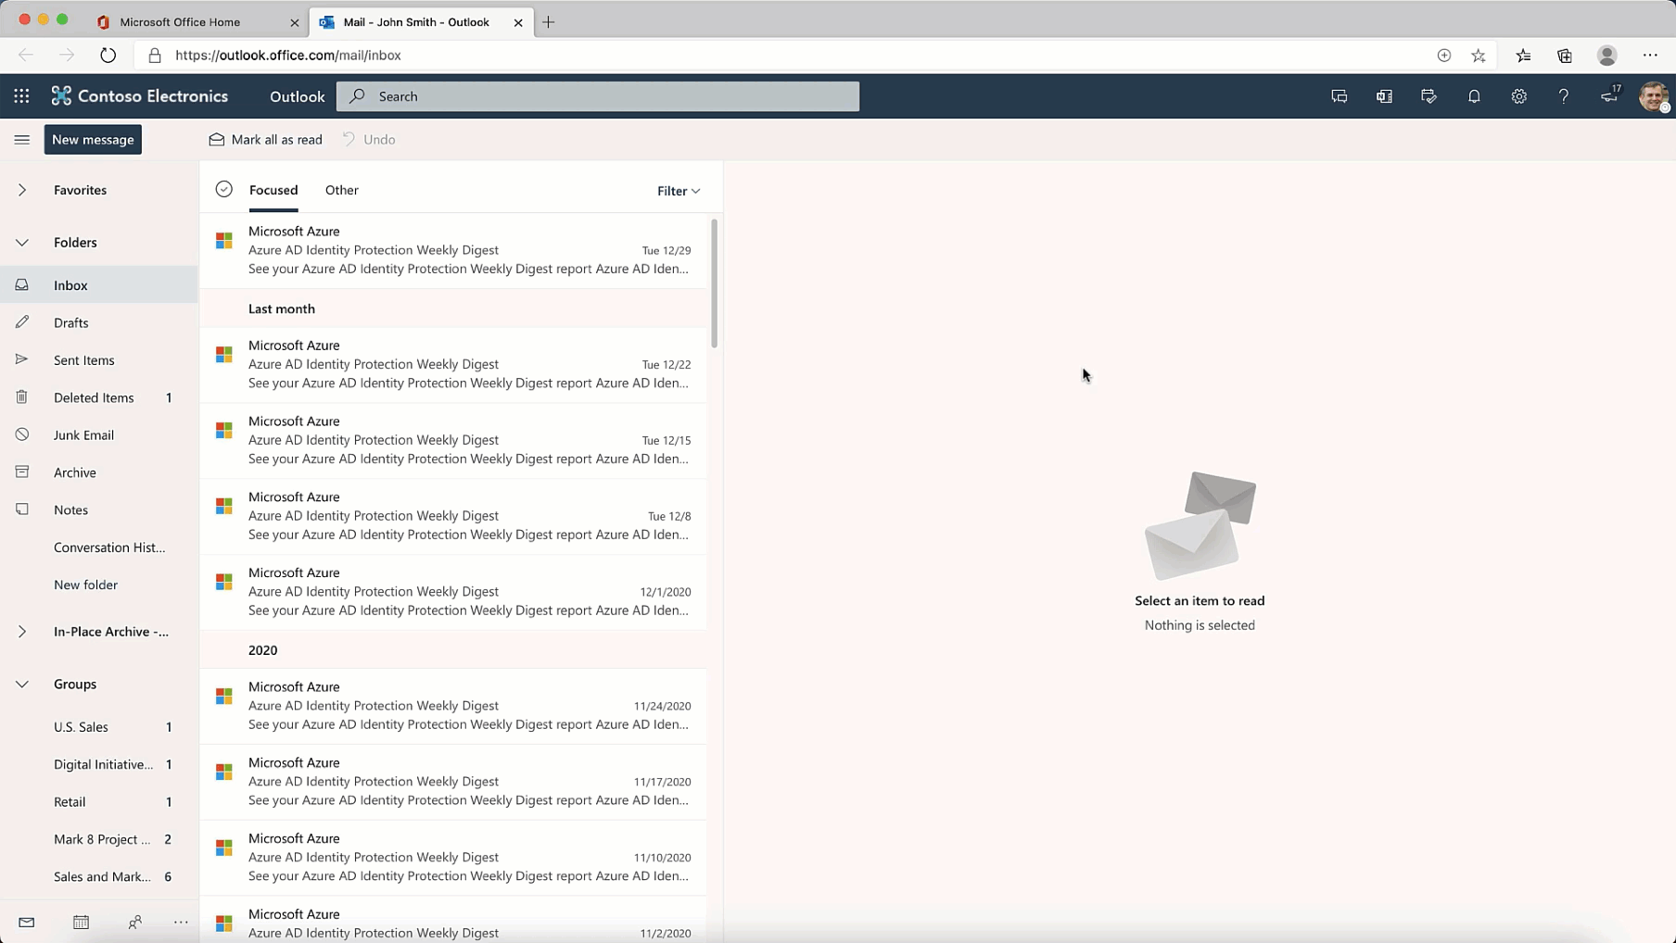Switch to Calendar module at bottom
Image resolution: width=1676 pixels, height=943 pixels.
[x=81, y=923]
